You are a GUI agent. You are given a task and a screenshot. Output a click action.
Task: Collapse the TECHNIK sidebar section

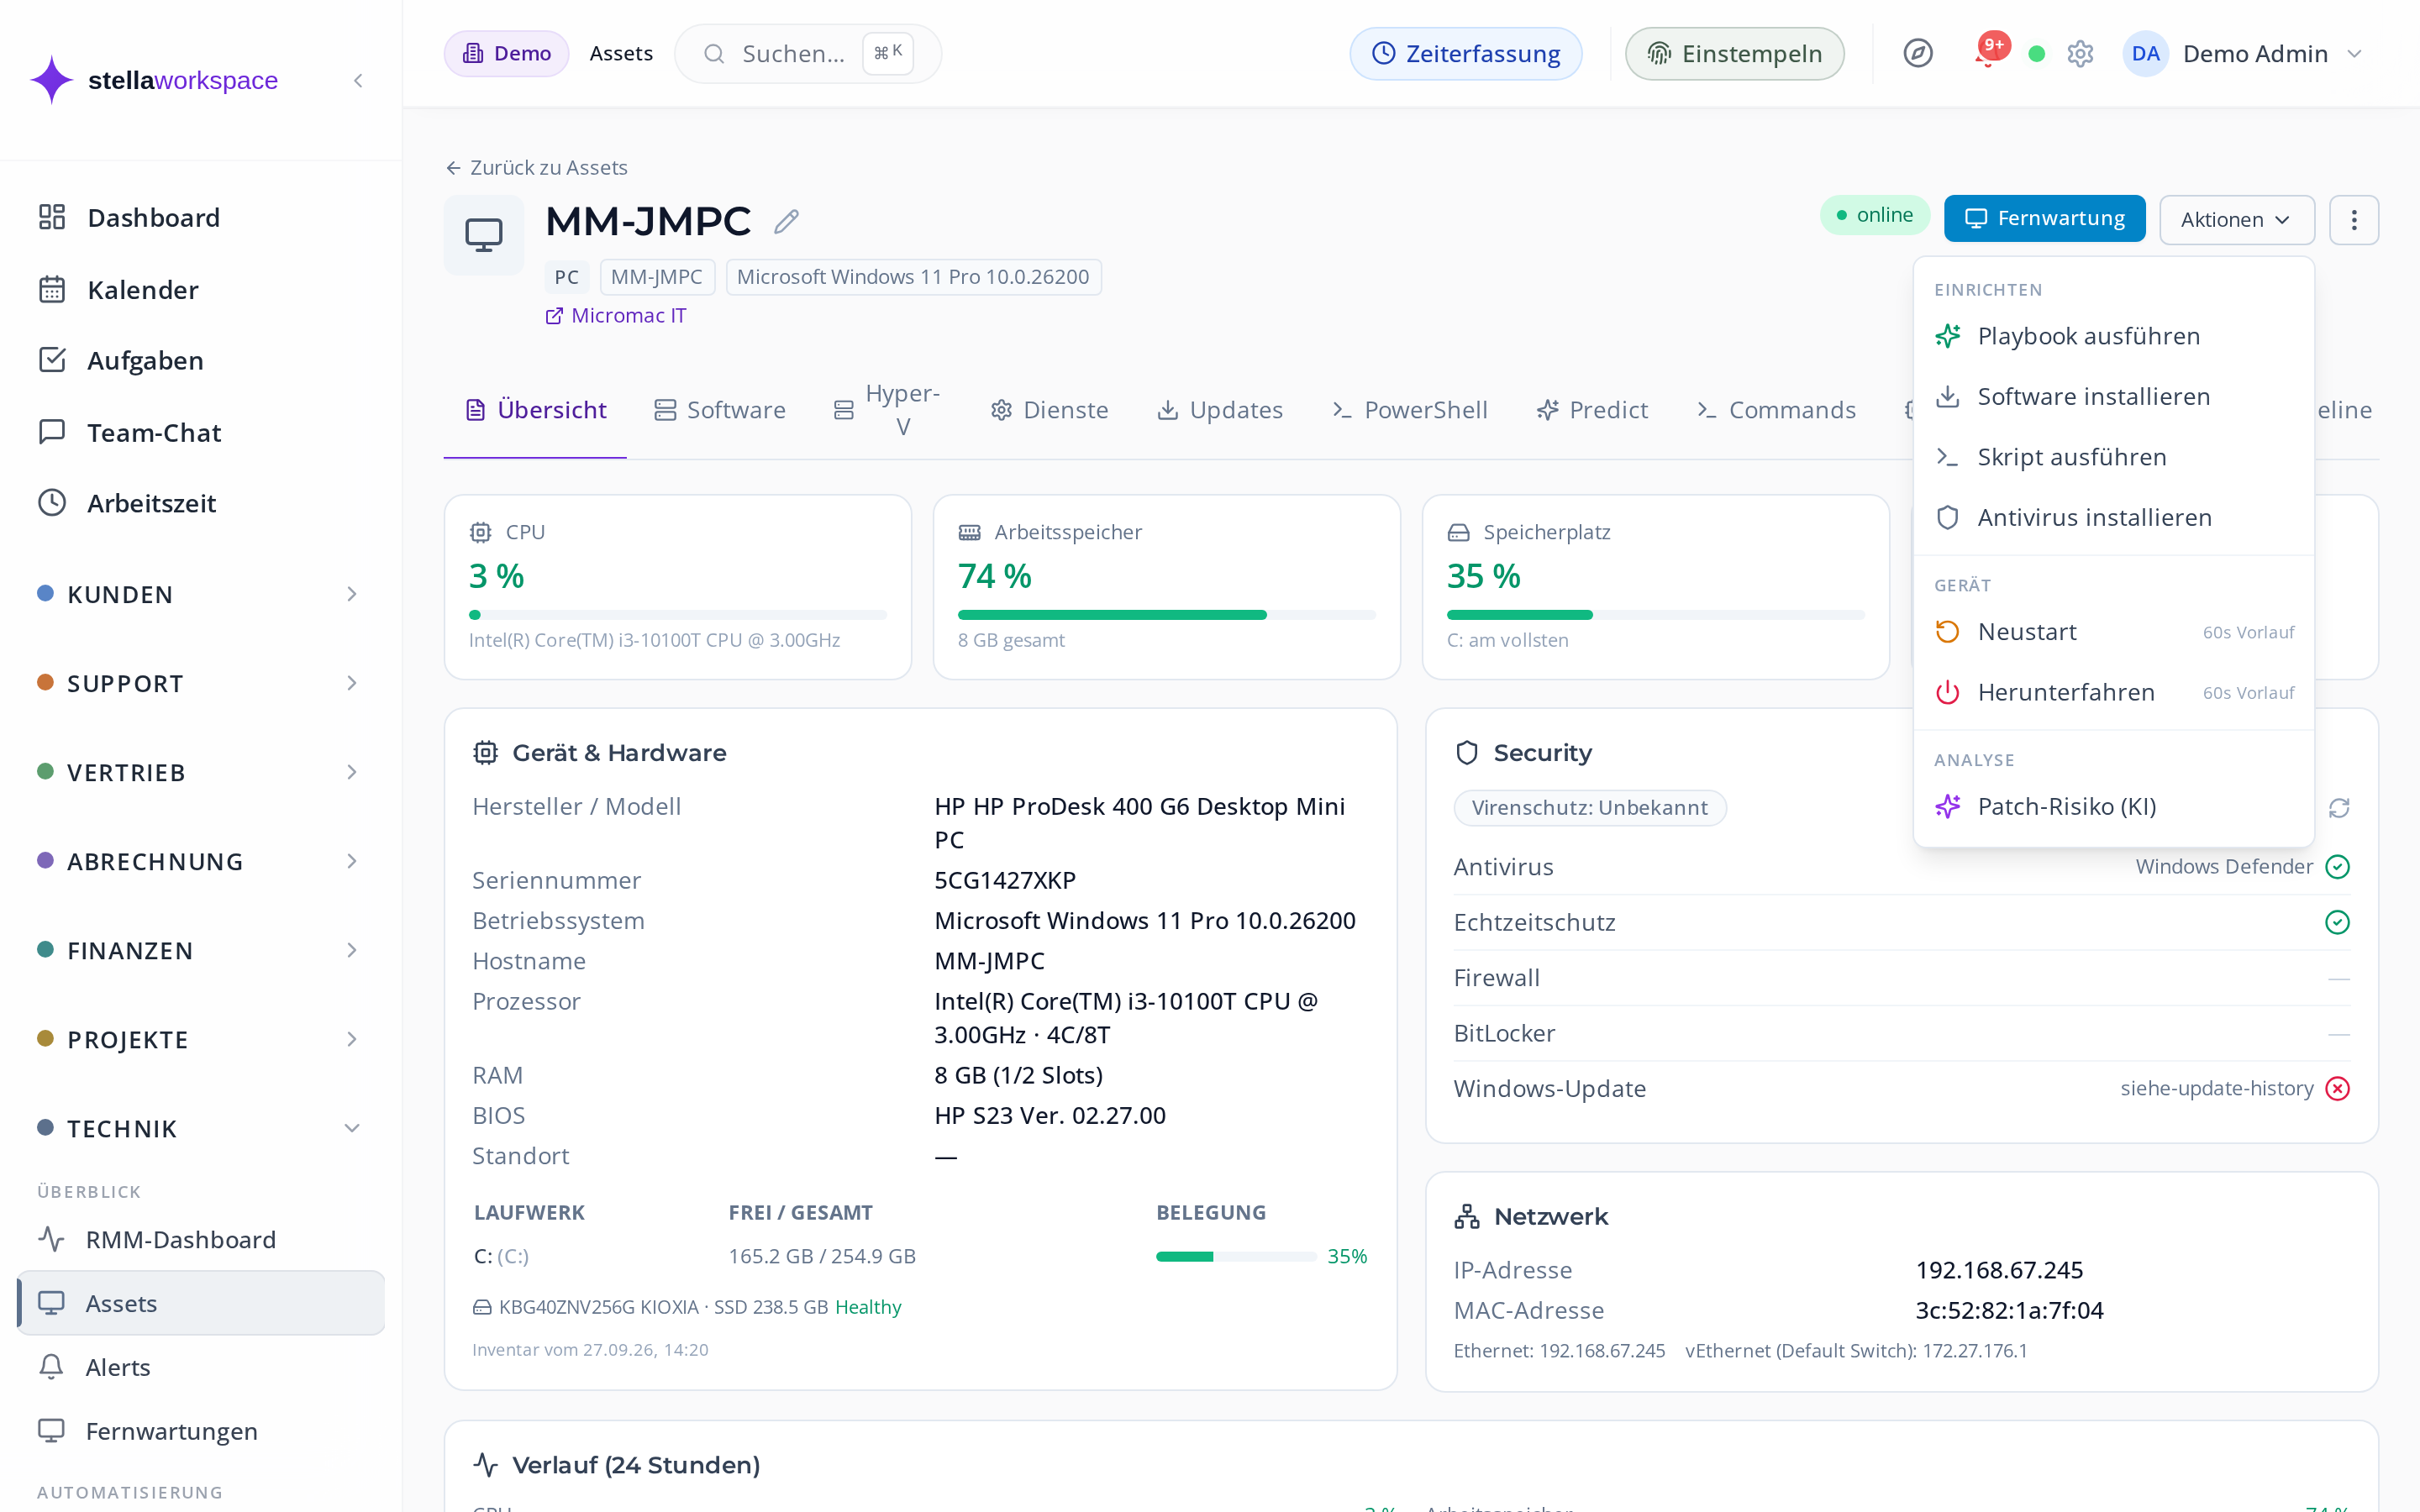pos(200,1128)
